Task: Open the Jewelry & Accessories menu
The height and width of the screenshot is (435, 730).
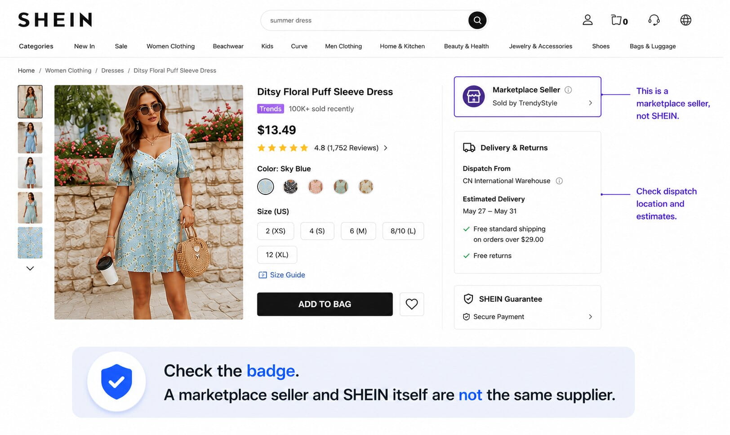Action: tap(541, 46)
